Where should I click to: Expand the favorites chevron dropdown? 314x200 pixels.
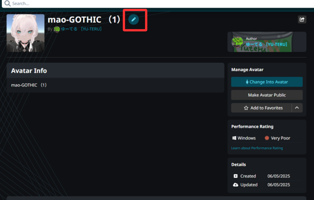click(x=297, y=108)
